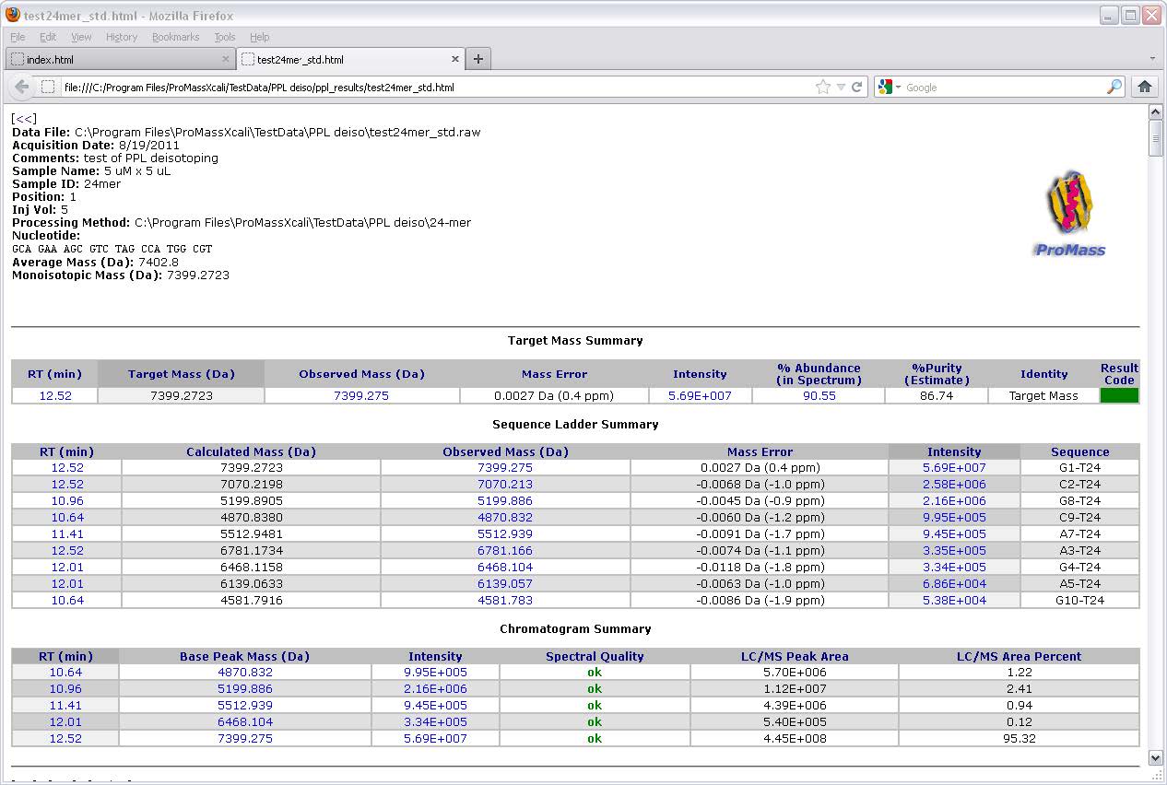Click intensity 5.69E+007 in Target Mass Summary
This screenshot has width=1167, height=785.
point(700,395)
